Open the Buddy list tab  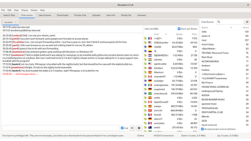click(126, 15)
